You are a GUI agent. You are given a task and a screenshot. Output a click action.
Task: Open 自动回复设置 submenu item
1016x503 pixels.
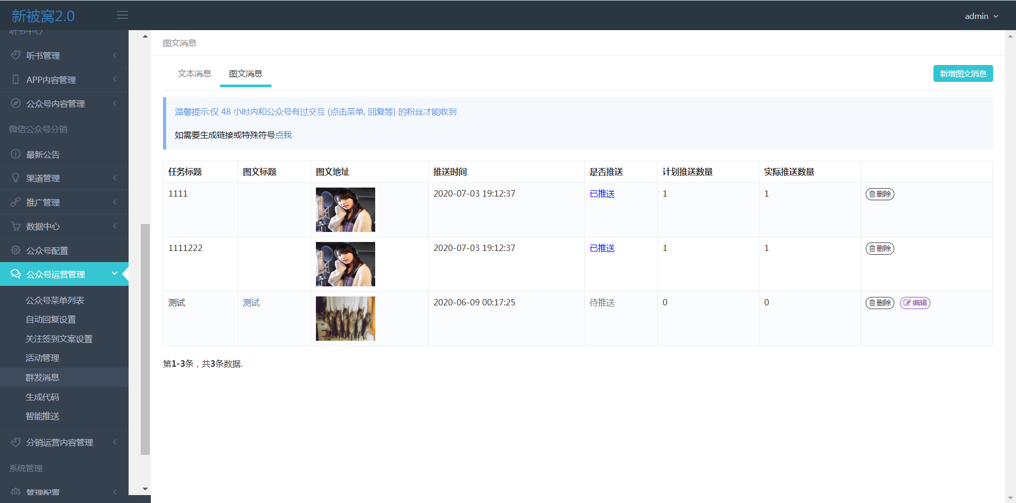(x=51, y=319)
